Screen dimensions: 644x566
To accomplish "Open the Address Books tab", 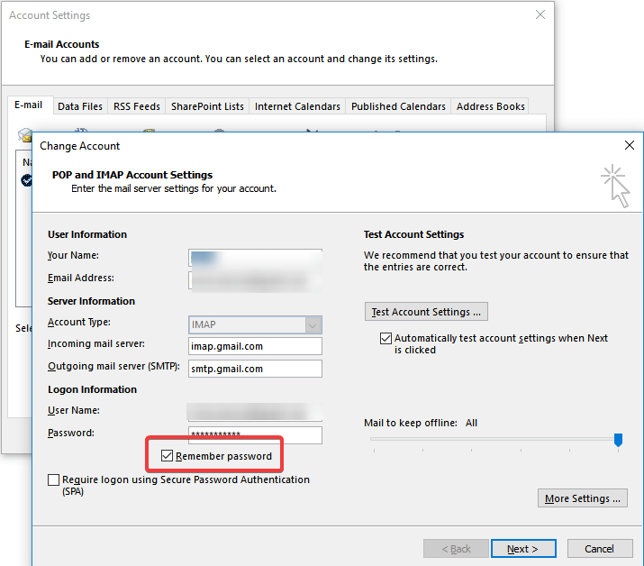I will [490, 106].
